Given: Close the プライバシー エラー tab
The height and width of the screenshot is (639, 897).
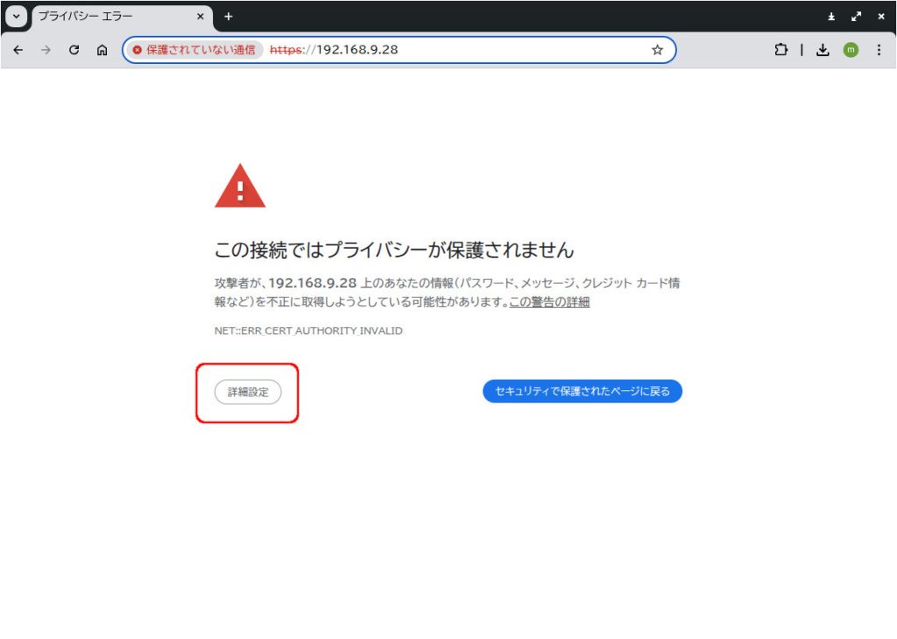Looking at the screenshot, I should coord(201,16).
